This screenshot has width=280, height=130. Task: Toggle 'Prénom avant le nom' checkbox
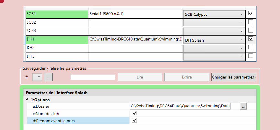(x=135, y=120)
